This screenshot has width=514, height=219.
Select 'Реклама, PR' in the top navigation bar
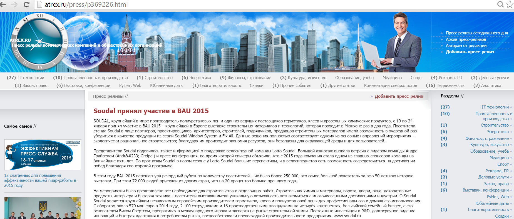click(x=450, y=78)
